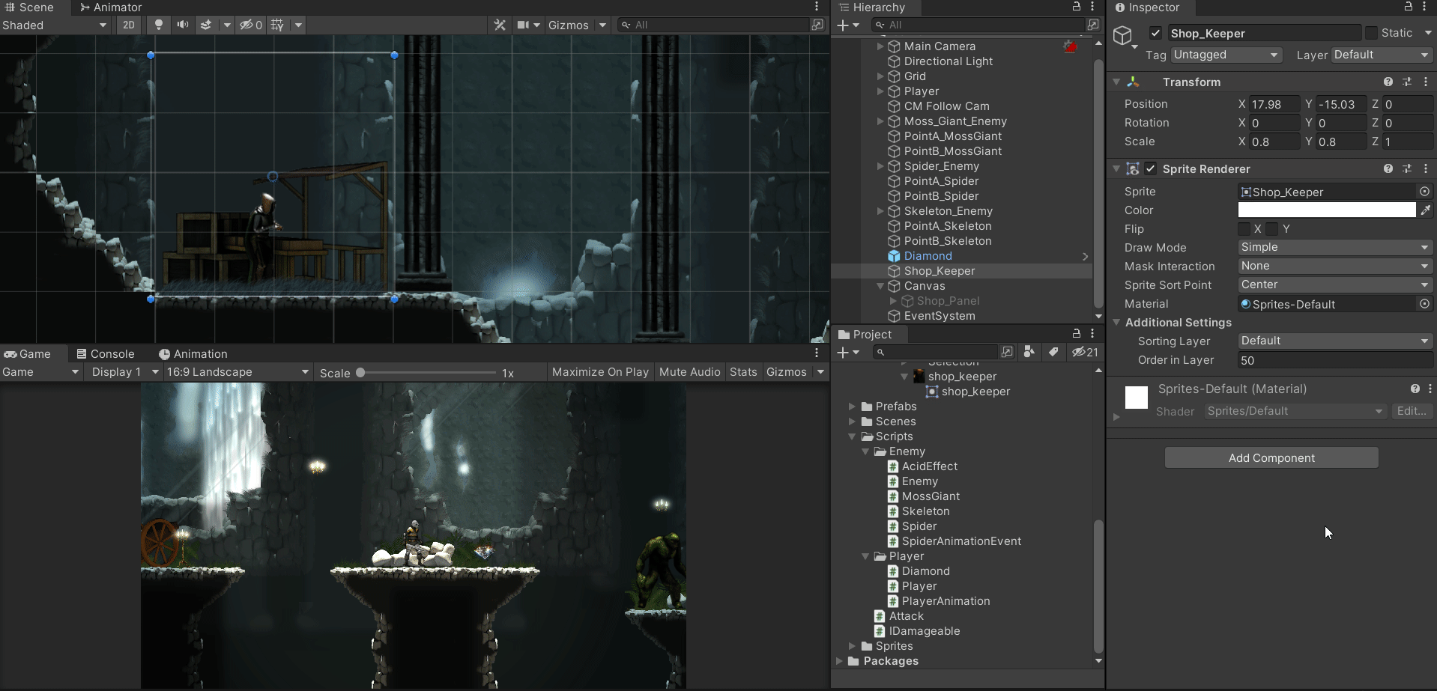Screen dimensions: 1437x691
Task: Open the Sprite object picker circle
Action: 1424,192
